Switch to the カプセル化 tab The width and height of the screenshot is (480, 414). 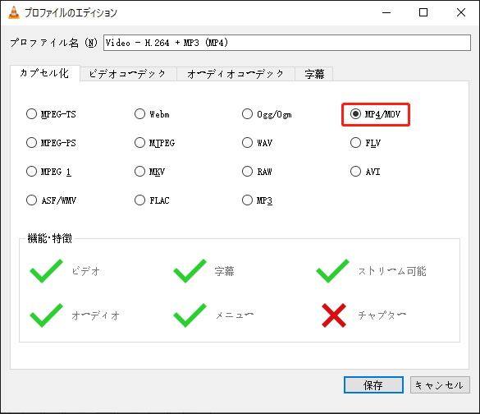point(44,73)
